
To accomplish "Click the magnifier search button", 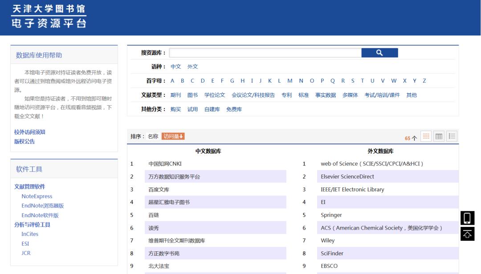I will click(x=379, y=53).
